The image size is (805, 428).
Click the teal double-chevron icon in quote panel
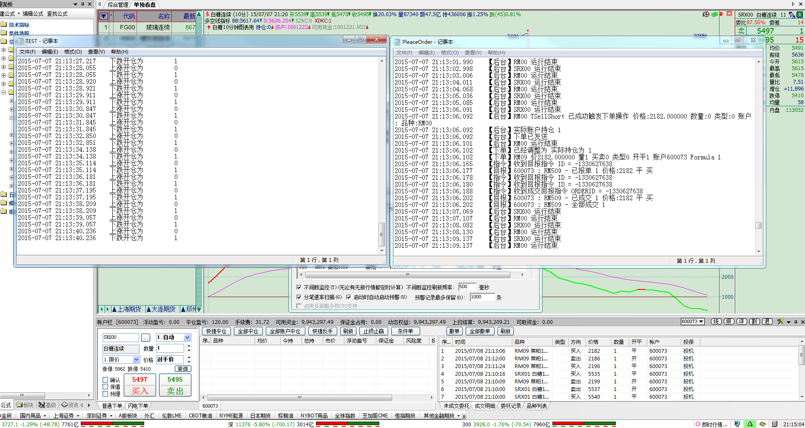[799, 15]
